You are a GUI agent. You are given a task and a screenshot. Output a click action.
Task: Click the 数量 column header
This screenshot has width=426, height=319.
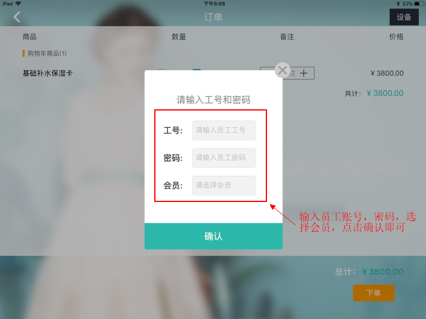[179, 37]
